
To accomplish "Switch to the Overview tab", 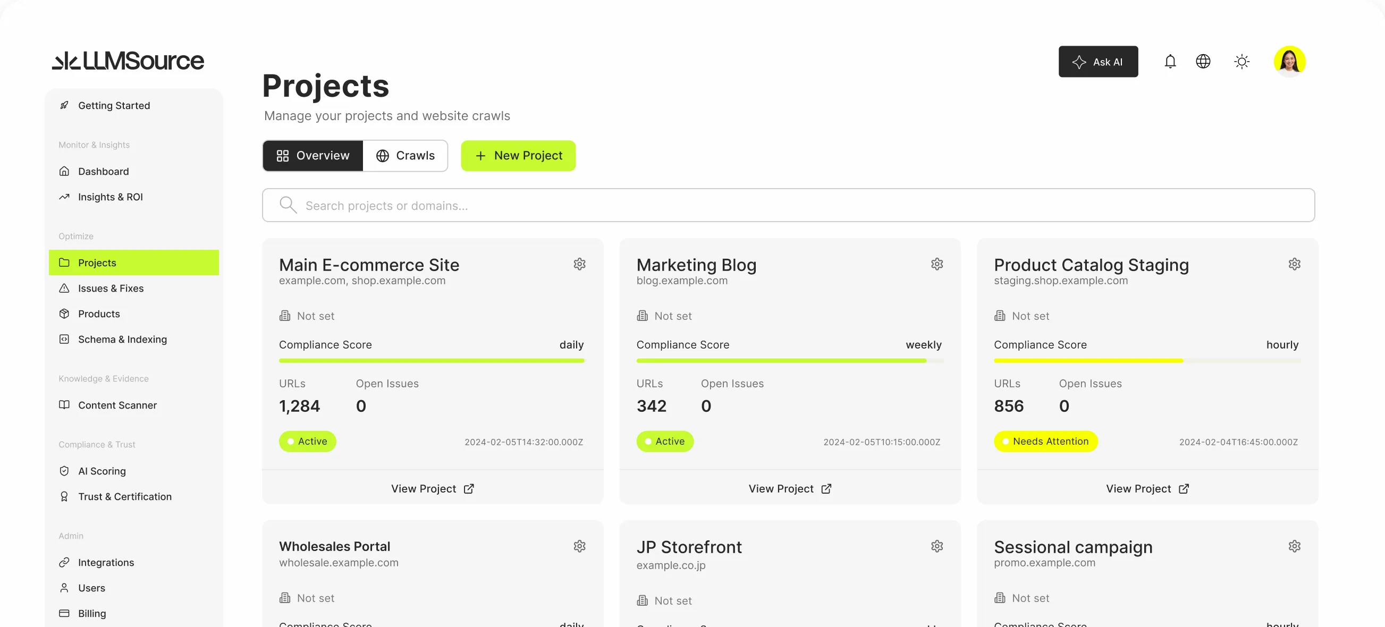I will coord(313,156).
